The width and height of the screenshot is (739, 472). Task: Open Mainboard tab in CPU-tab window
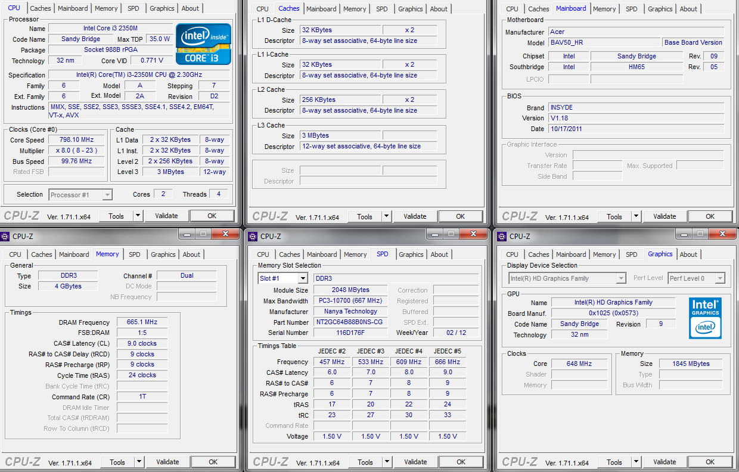[73, 8]
